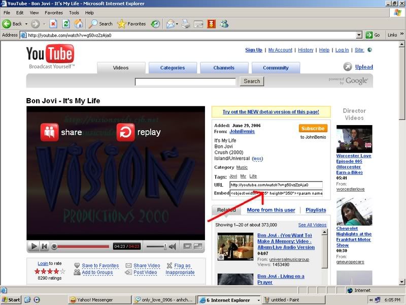This screenshot has width=406, height=305.
Task: Click the Save to Favorites heart icon
Action: (77, 265)
